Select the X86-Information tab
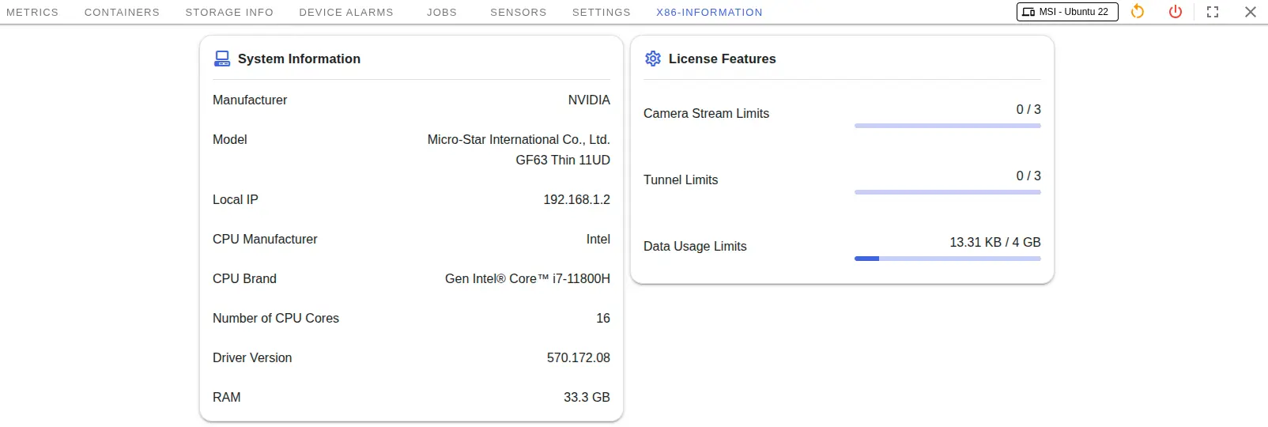The image size is (1268, 427). [x=709, y=13]
